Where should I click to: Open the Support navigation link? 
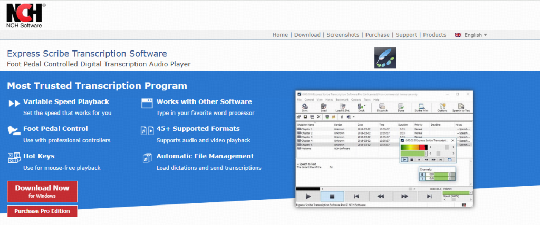pos(407,35)
